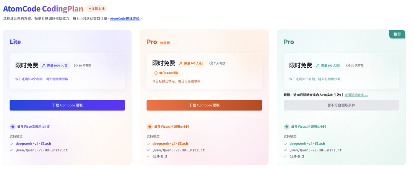
Task: Click the purple star icon beside 最多约800次调用
Action: [13, 127]
